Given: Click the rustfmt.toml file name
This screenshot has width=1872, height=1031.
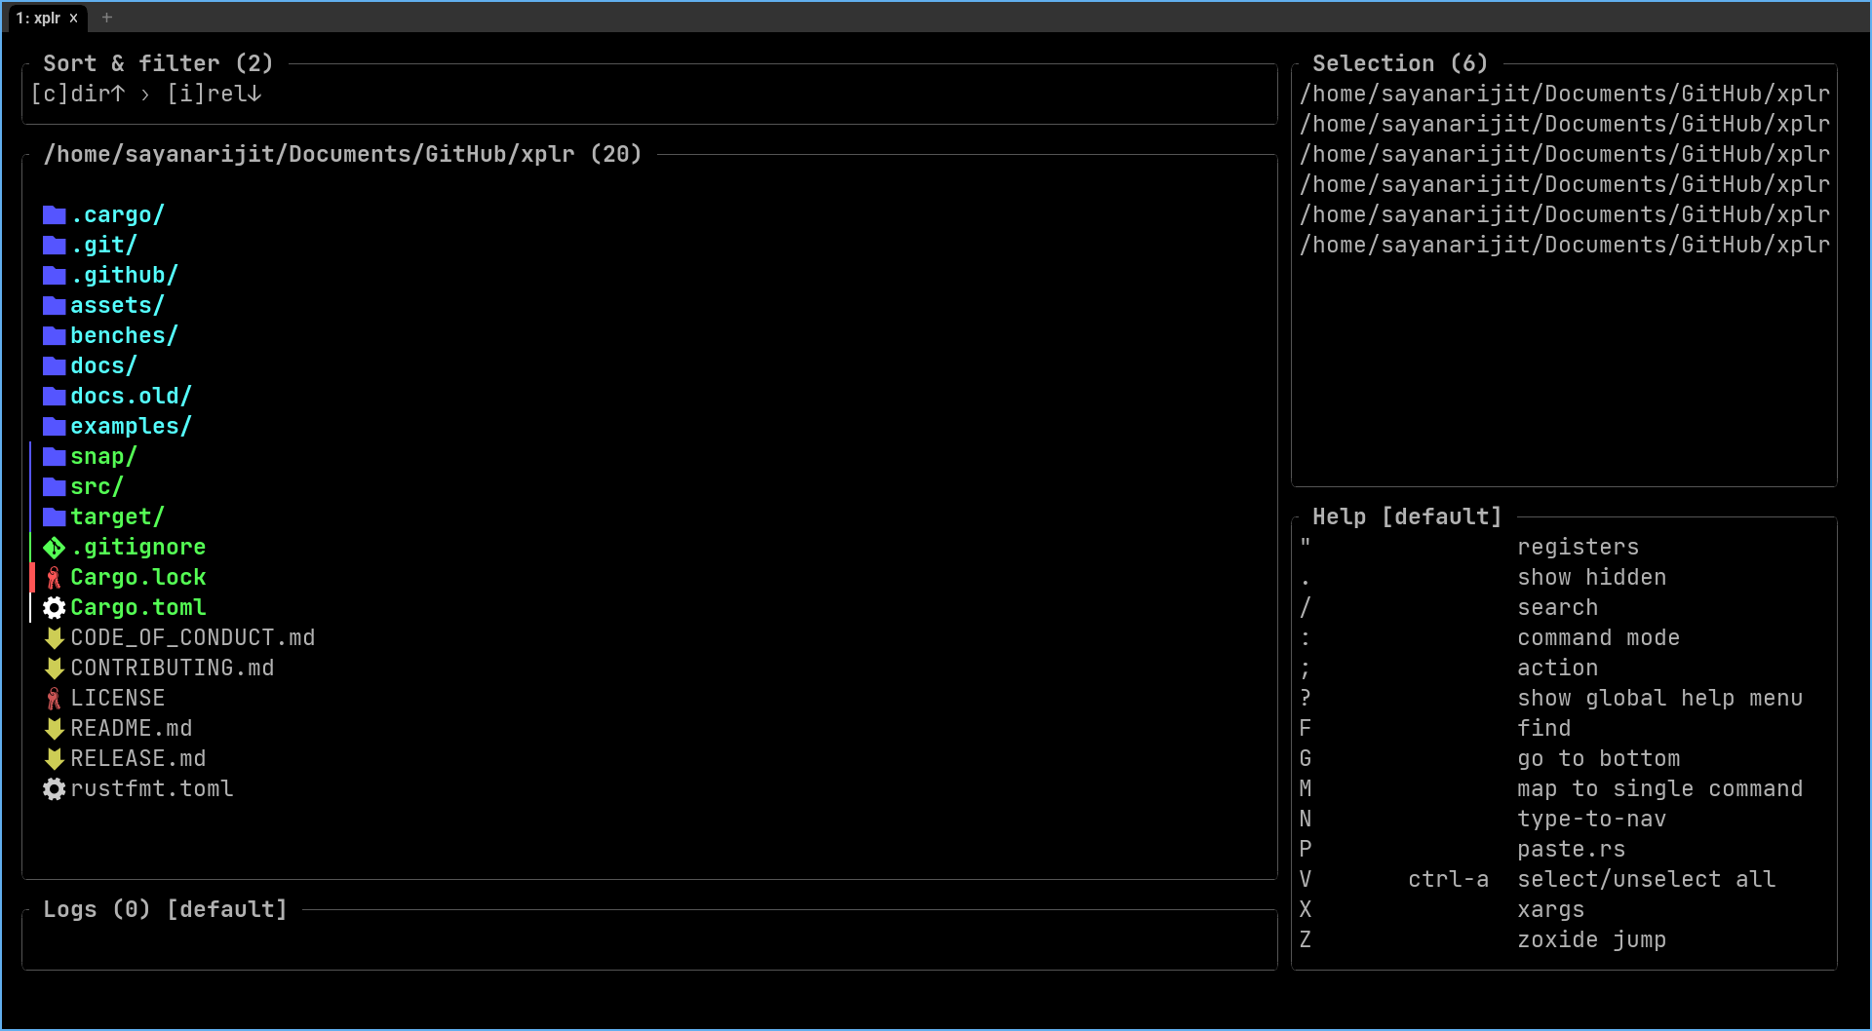Looking at the screenshot, I should coord(152,789).
